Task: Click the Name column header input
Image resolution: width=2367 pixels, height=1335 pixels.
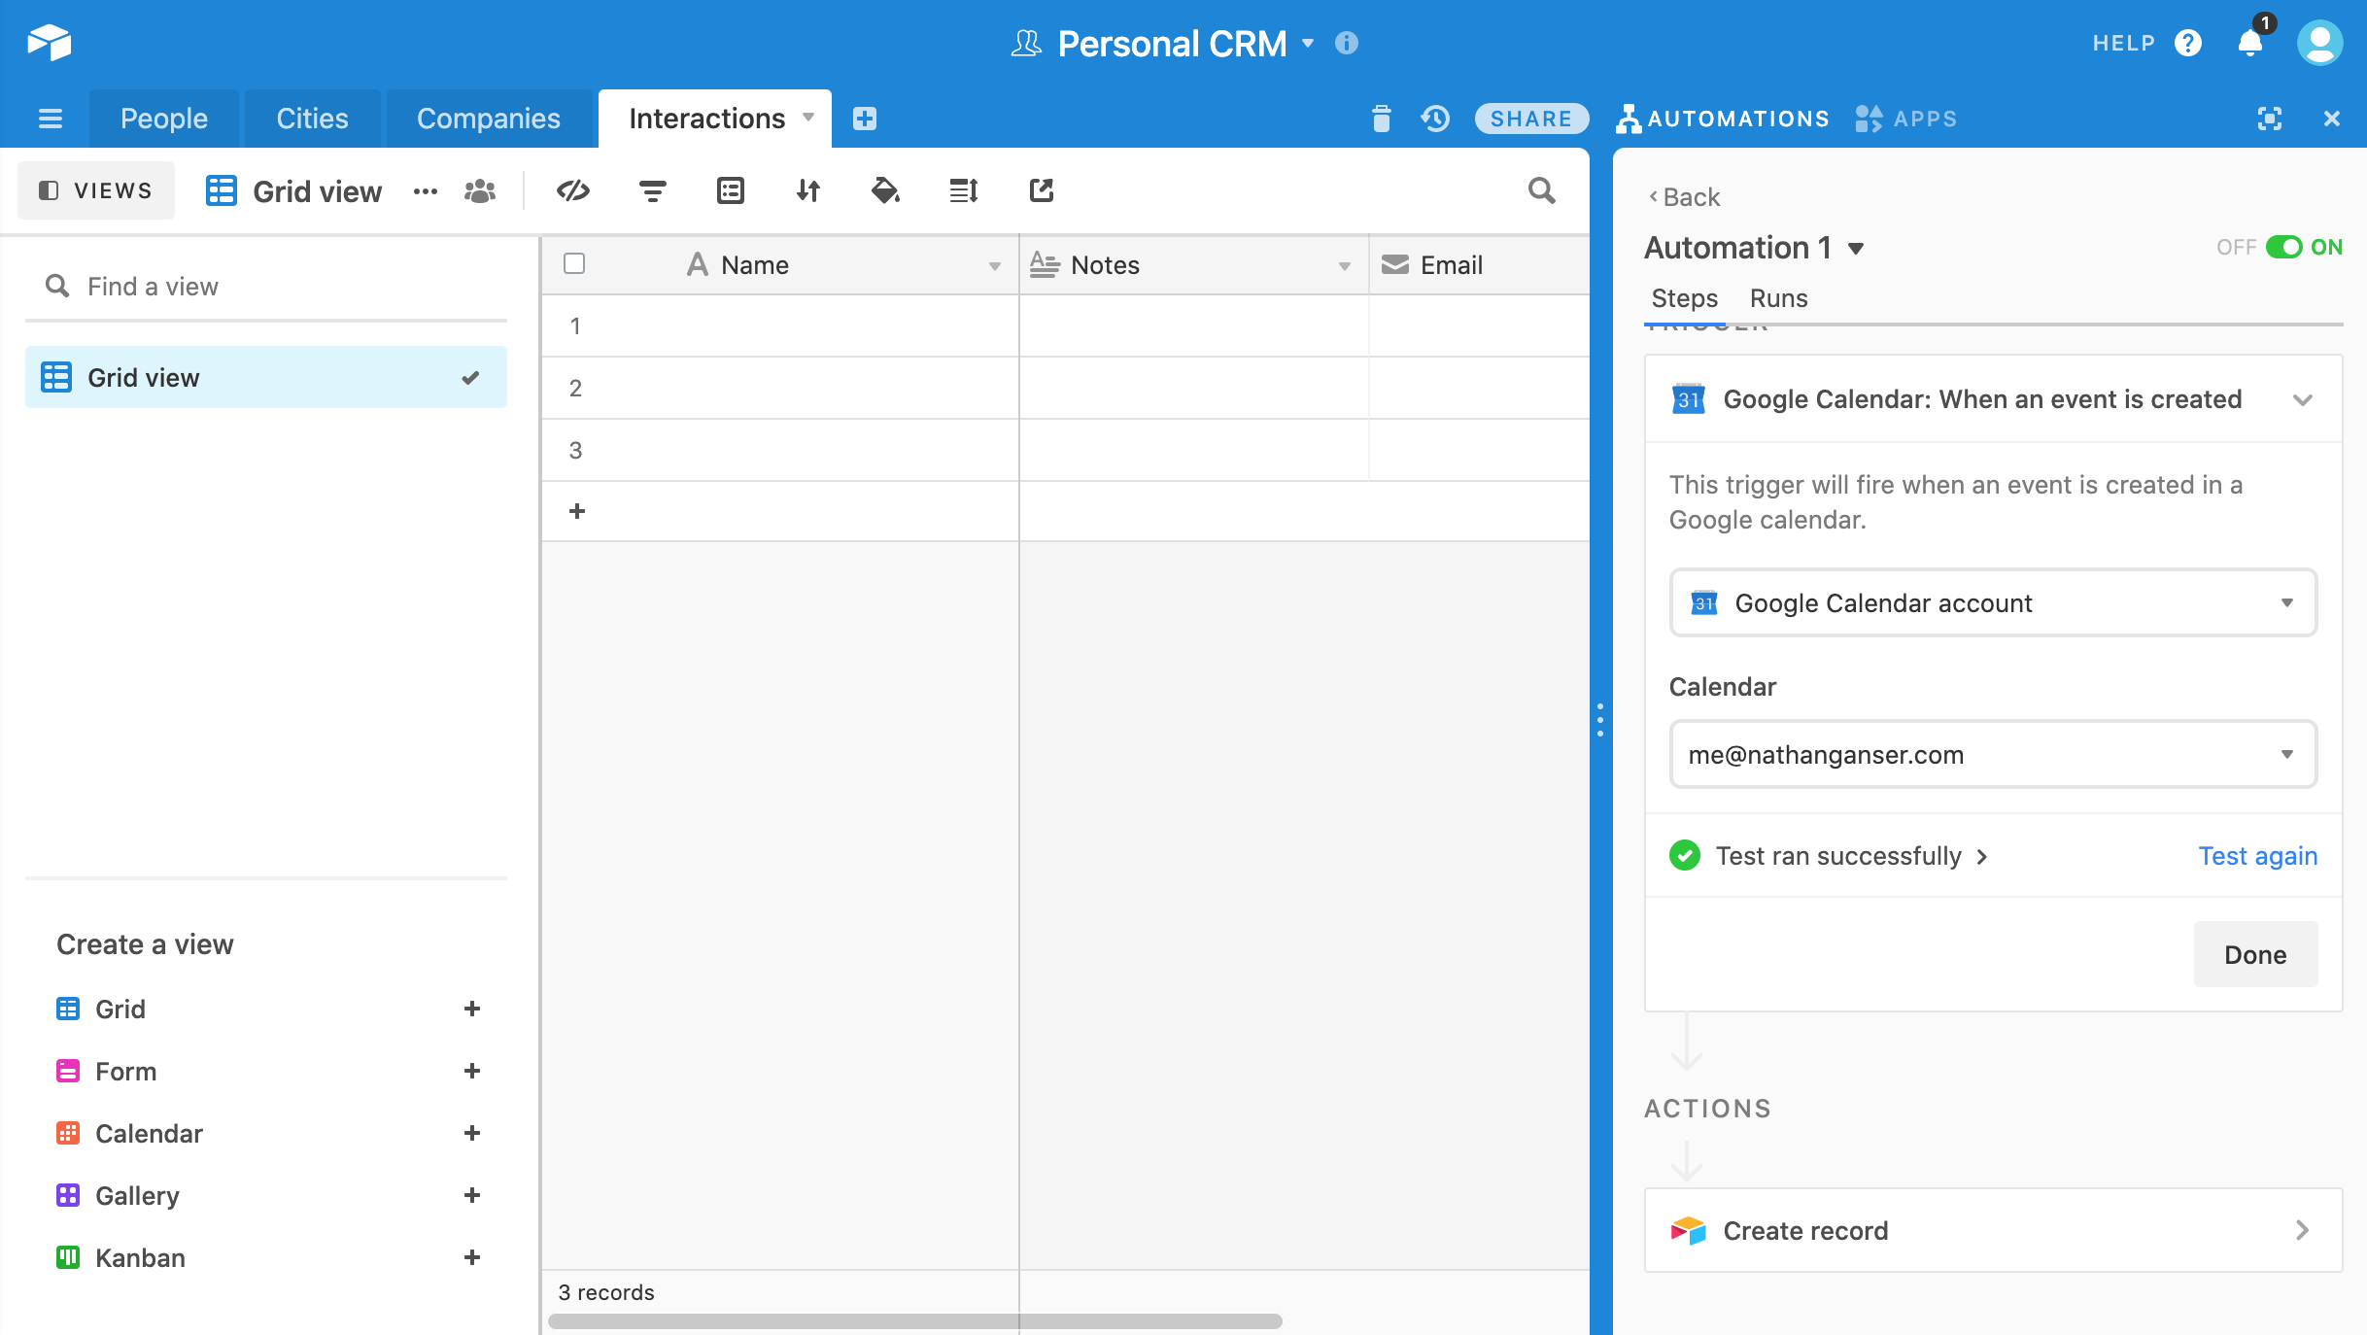Action: point(754,263)
